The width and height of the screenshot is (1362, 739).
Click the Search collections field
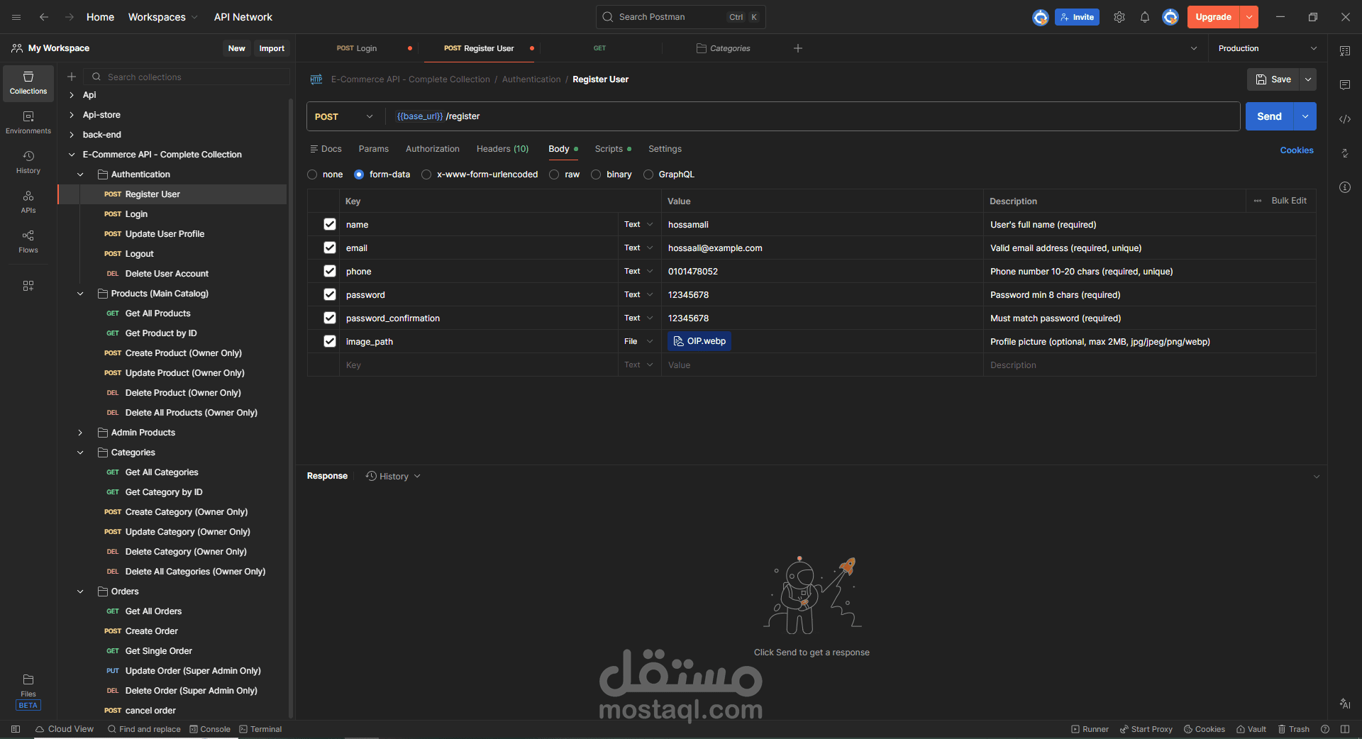187,77
